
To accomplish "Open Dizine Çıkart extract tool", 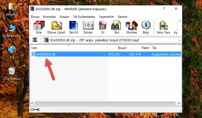I will (56, 27).
